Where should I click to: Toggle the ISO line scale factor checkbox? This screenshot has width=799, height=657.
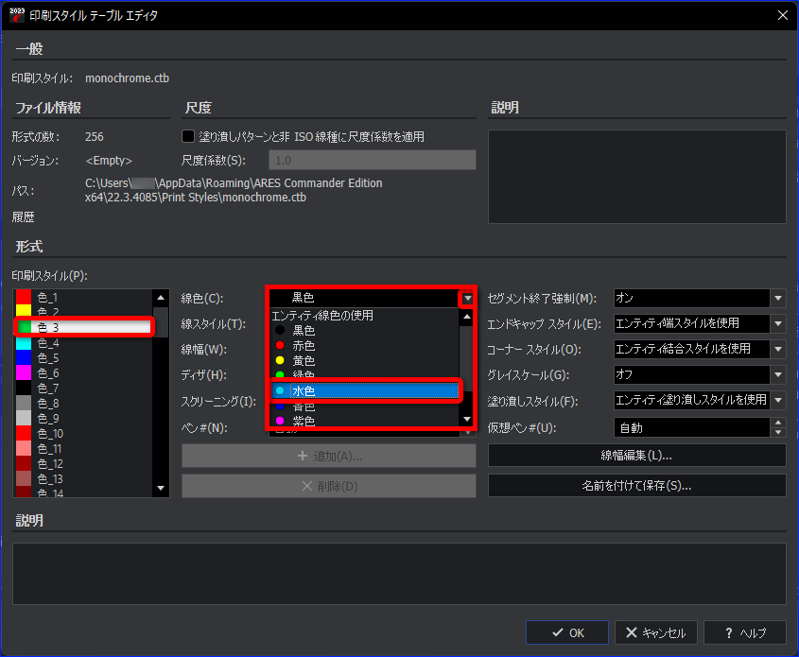click(188, 136)
